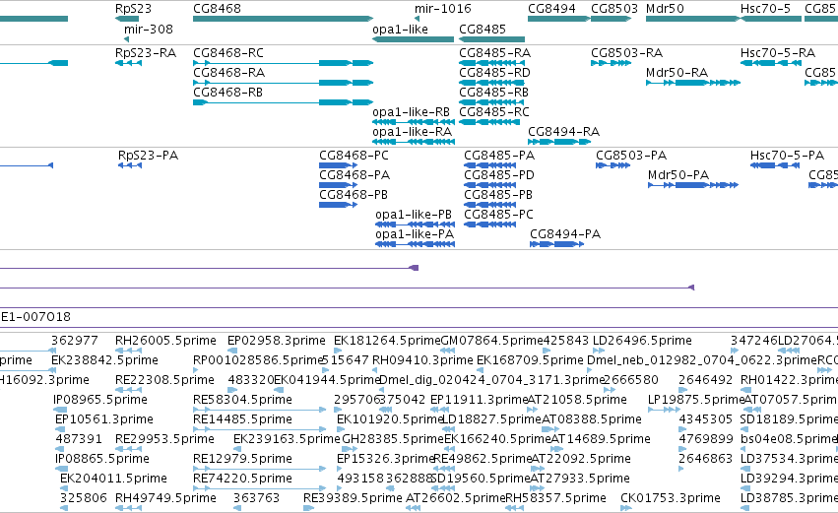
Task: Select the CG8485-PB protein label
Action: point(498,195)
